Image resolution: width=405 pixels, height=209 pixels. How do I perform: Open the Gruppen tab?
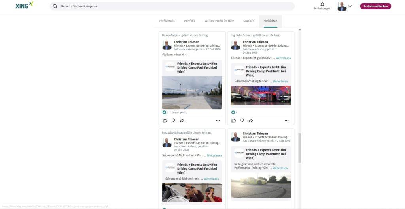(x=248, y=21)
